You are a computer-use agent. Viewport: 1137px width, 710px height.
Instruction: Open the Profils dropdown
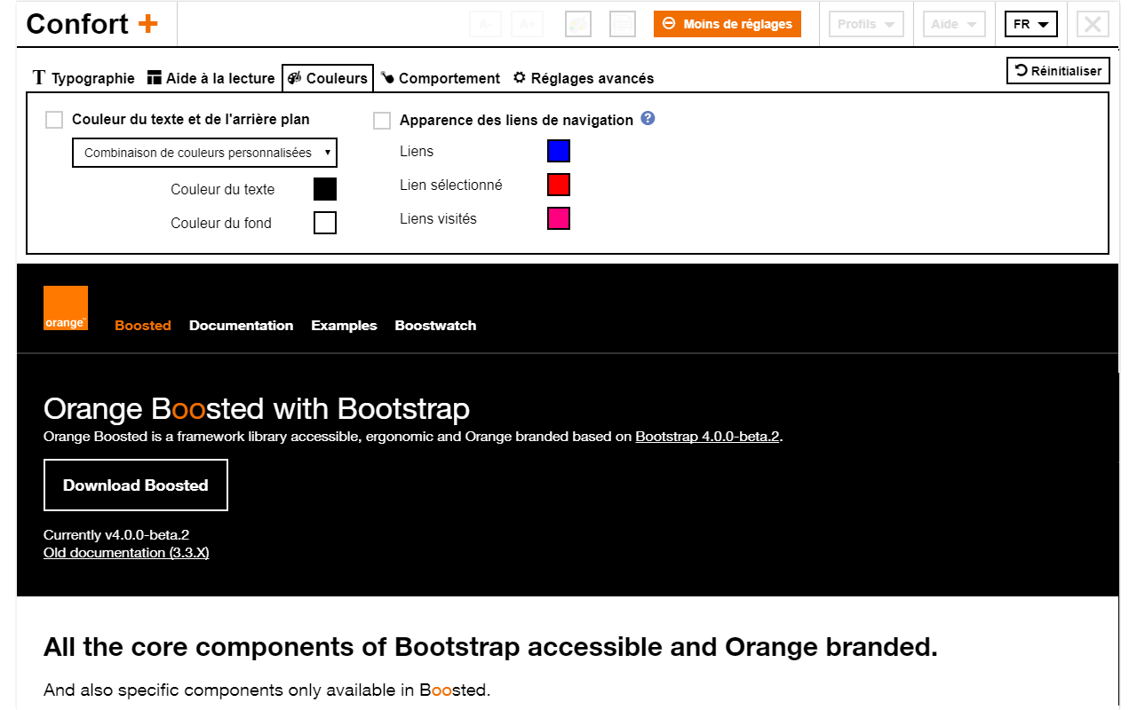866,24
